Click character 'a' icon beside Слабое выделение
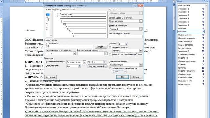 (x=203, y=55)
